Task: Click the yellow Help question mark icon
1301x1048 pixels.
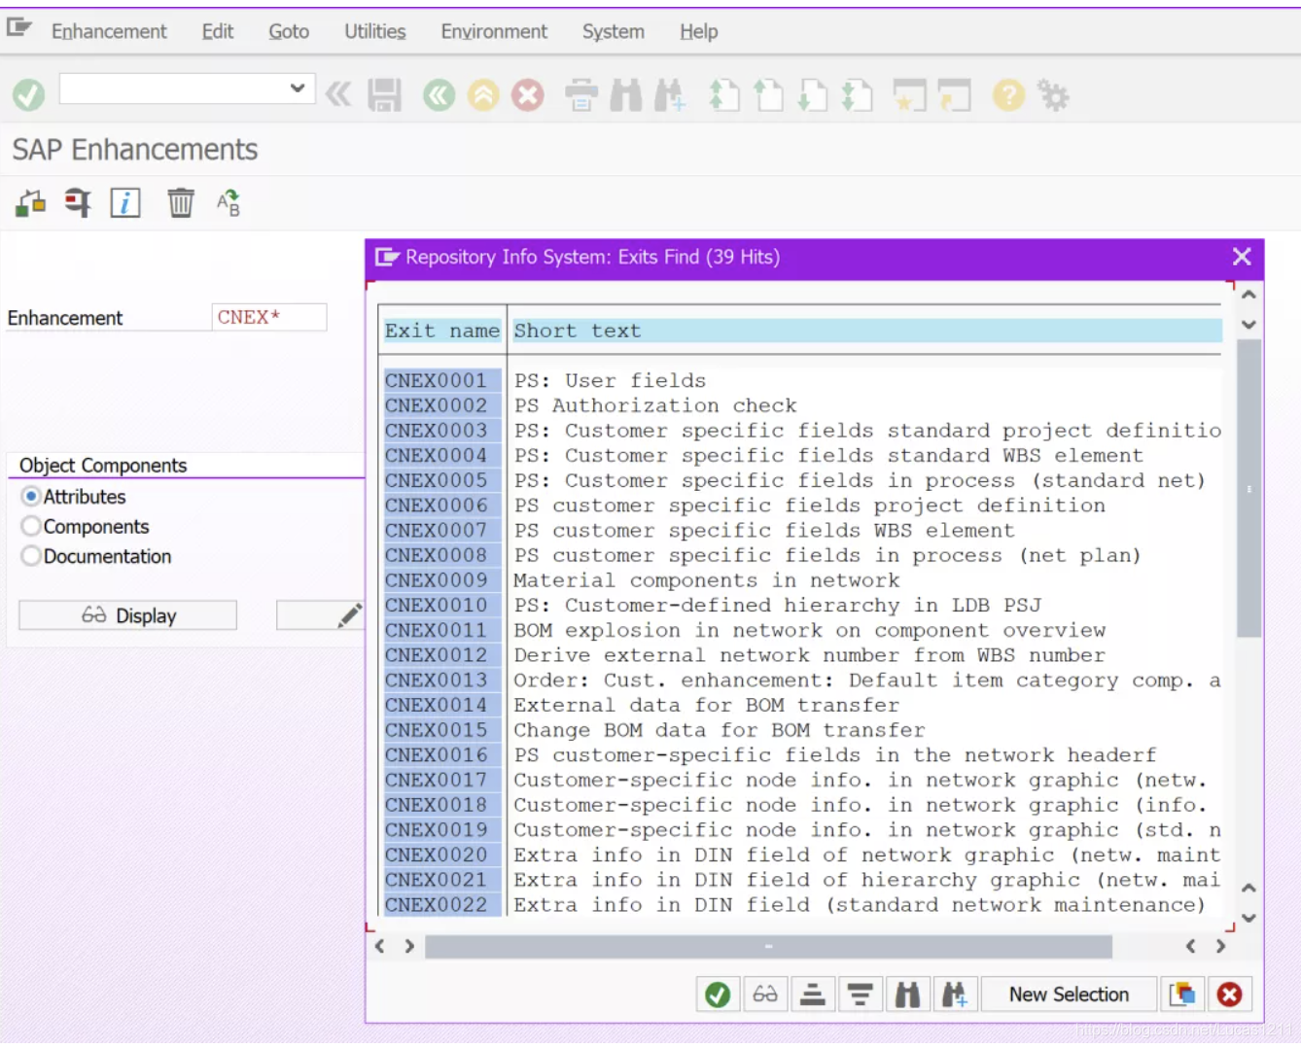Action: tap(1008, 95)
